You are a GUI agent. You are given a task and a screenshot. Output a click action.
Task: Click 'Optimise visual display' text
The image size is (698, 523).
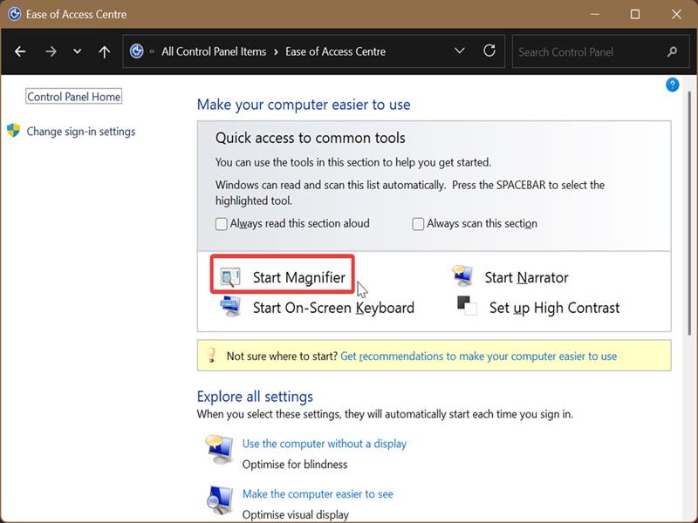tap(296, 514)
